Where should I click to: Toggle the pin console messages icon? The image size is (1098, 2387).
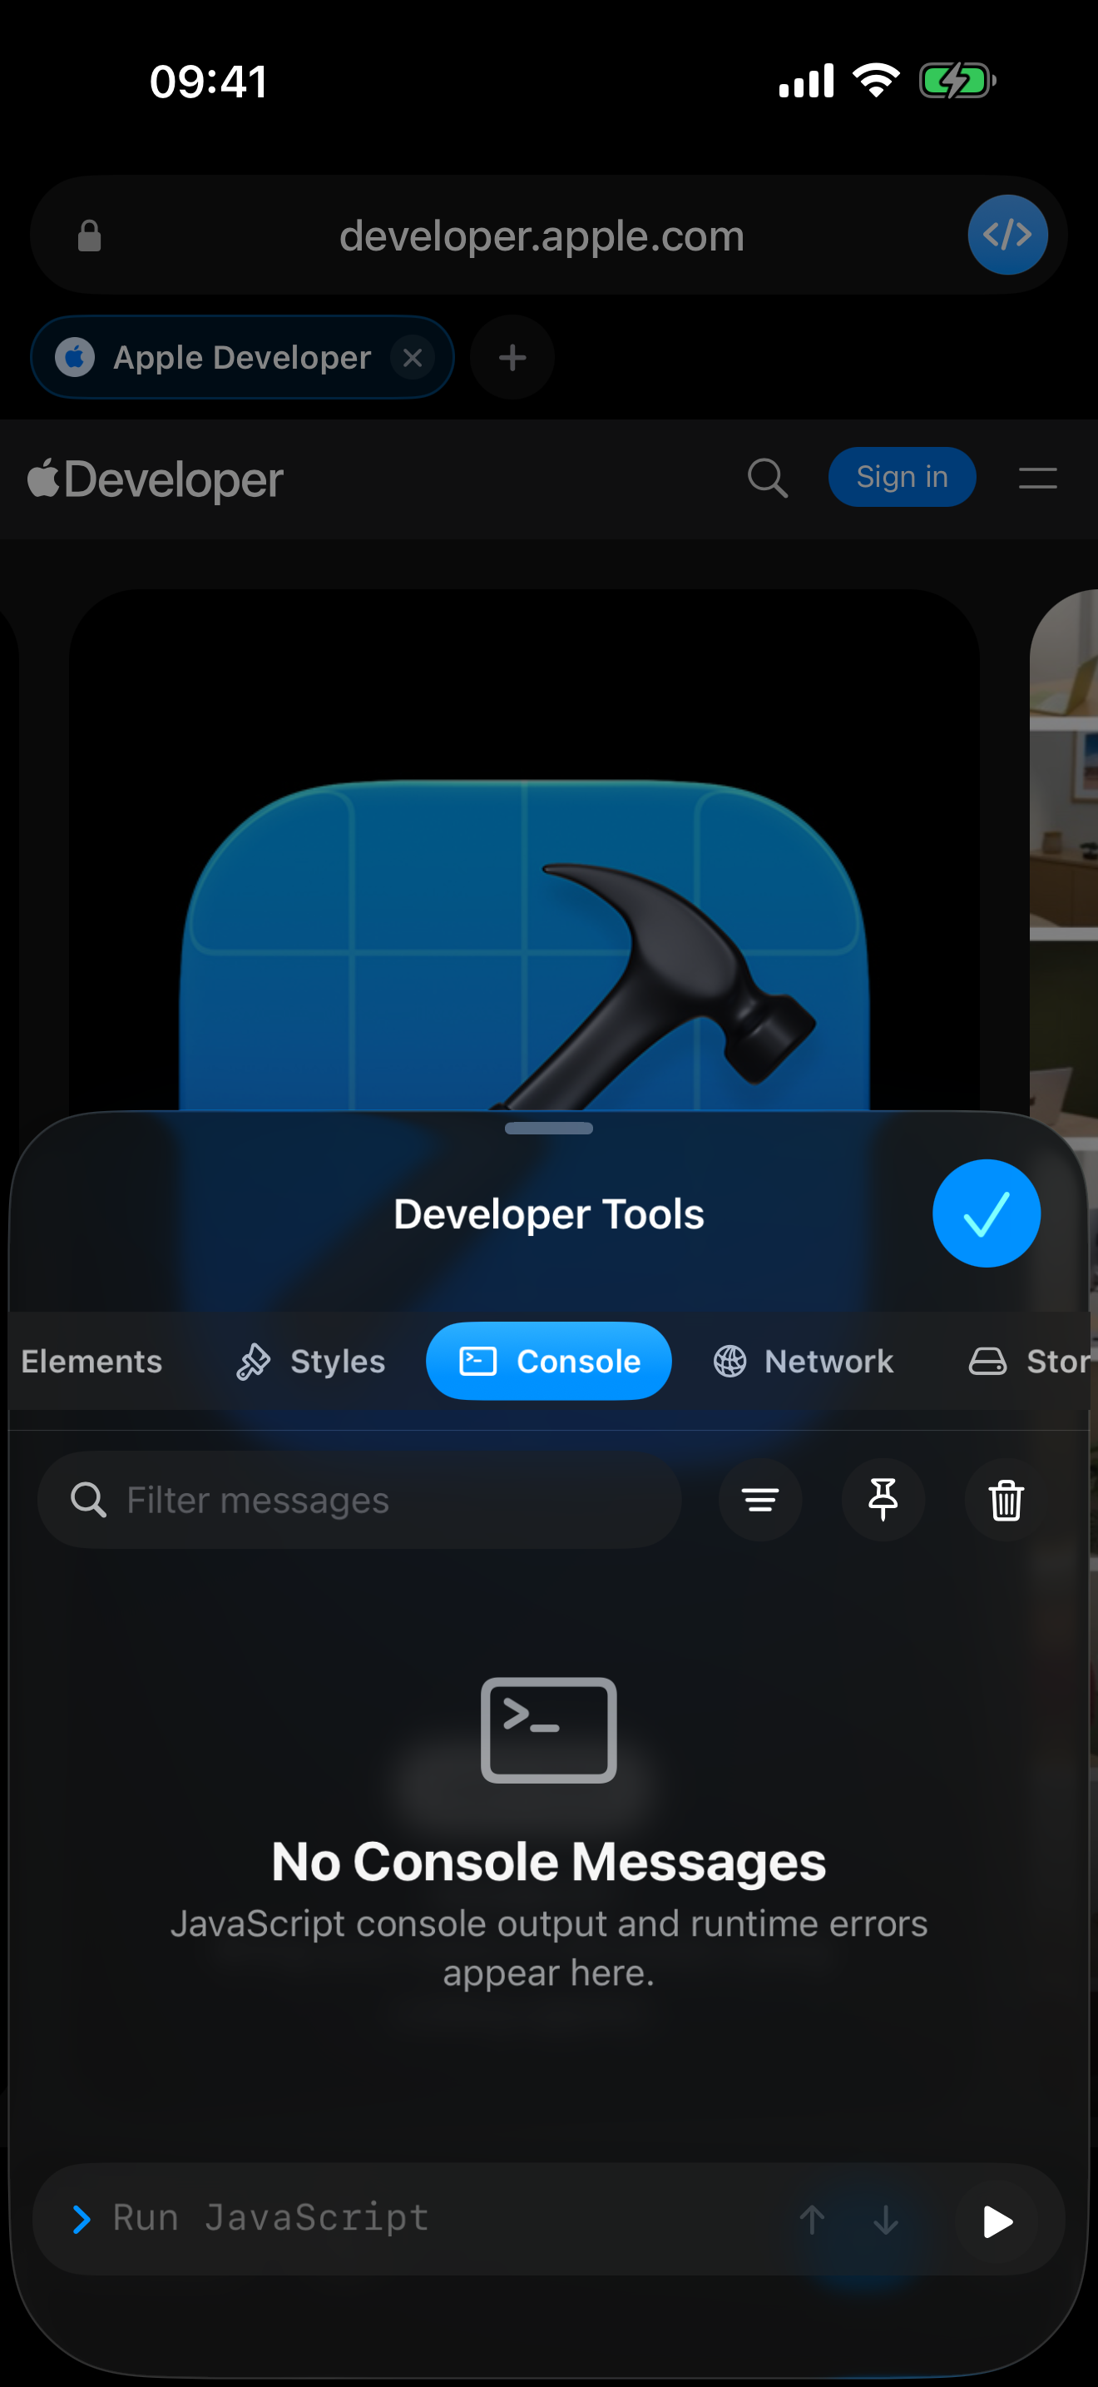point(883,1499)
